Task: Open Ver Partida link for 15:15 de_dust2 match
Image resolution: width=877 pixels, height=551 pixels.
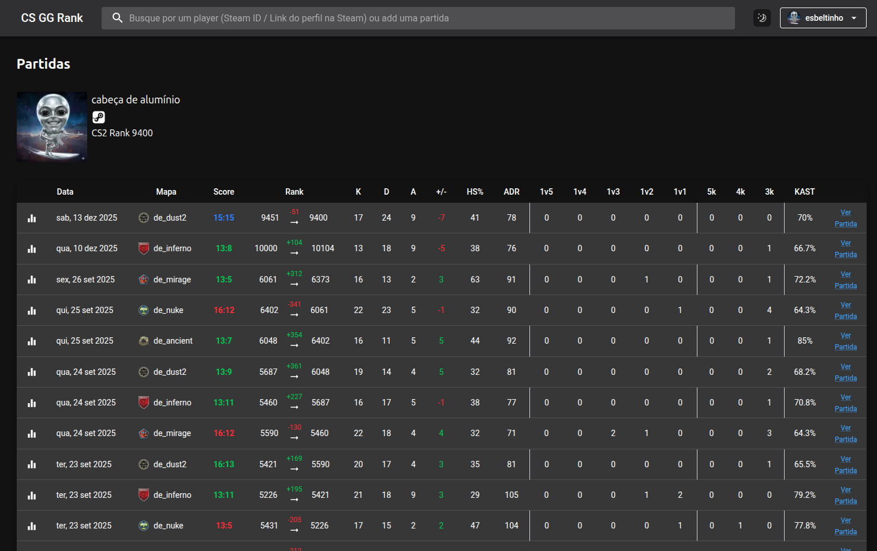Action: pyautogui.click(x=845, y=218)
